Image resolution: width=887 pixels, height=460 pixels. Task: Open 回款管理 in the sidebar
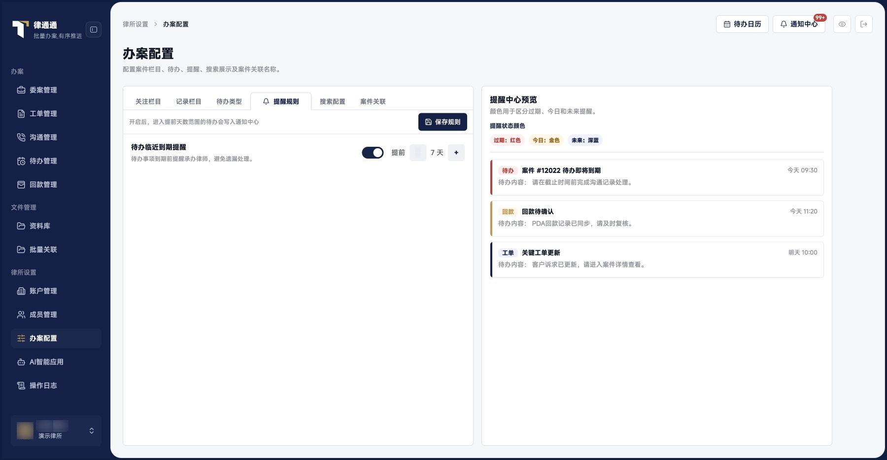[56, 185]
